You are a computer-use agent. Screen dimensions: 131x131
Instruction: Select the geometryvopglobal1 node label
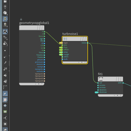(34, 23)
